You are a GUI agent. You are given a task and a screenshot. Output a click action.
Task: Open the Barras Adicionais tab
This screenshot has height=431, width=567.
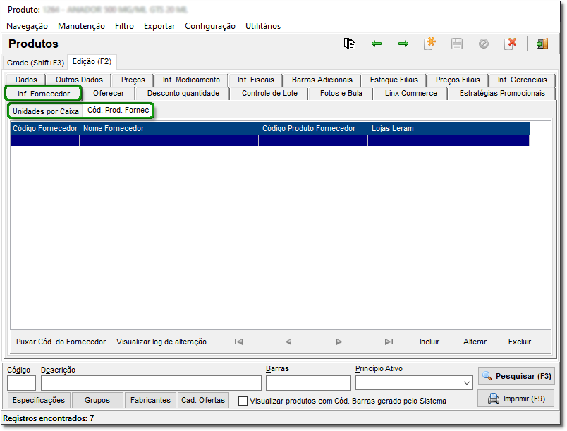coord(322,80)
